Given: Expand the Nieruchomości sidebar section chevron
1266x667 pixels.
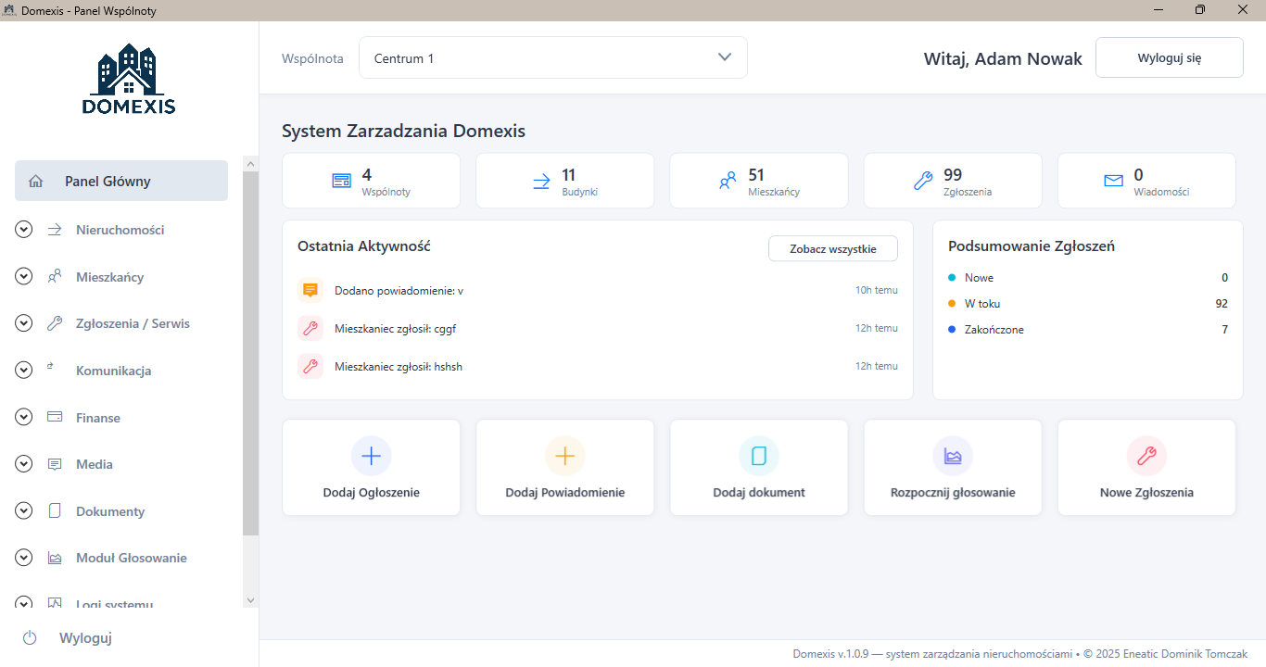Looking at the screenshot, I should (24, 230).
